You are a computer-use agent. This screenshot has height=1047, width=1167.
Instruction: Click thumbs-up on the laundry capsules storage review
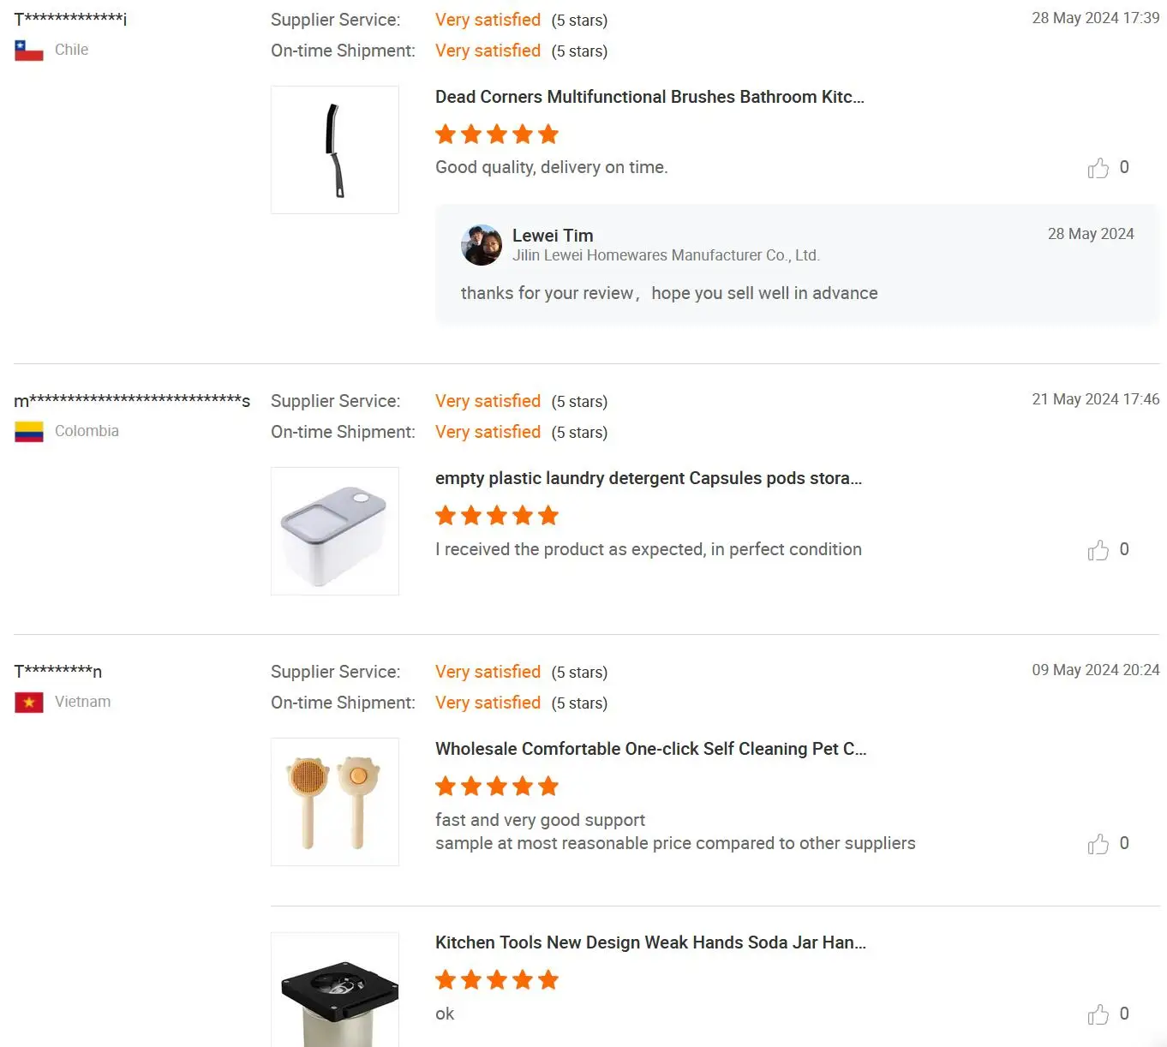point(1098,550)
